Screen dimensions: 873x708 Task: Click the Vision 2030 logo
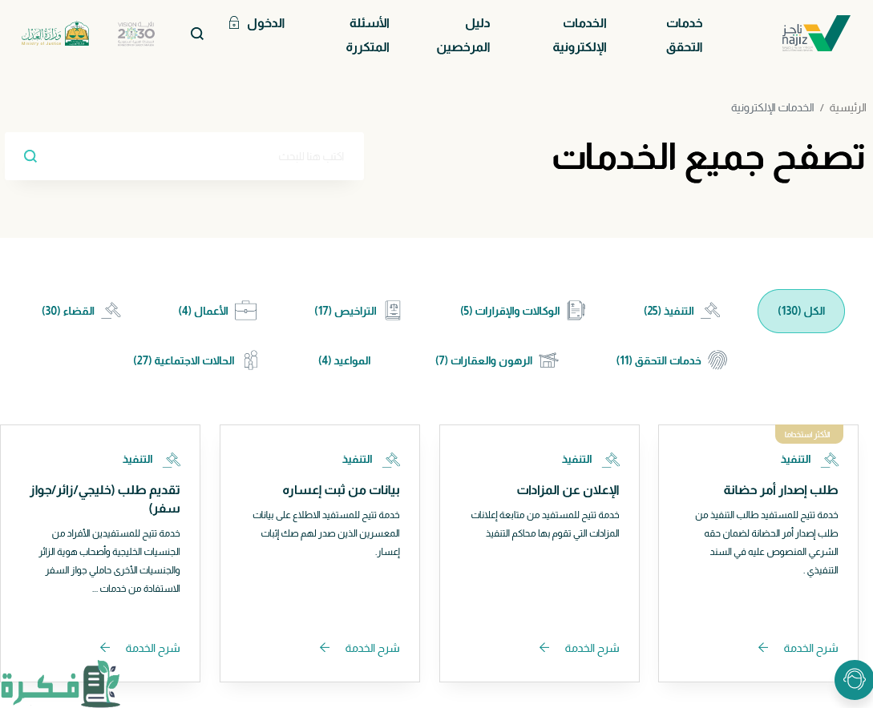point(136,34)
